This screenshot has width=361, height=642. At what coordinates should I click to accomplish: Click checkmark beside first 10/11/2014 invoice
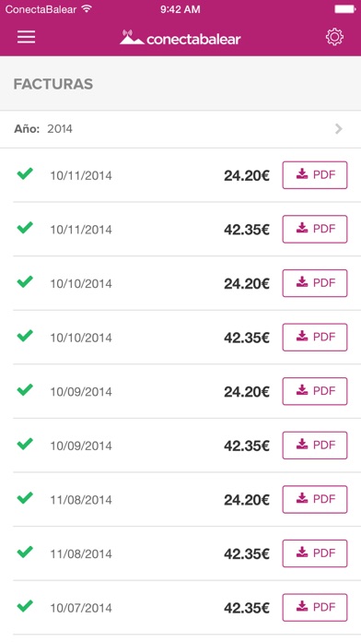click(x=25, y=173)
